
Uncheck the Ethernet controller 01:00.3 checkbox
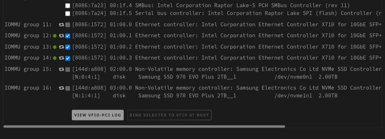click(x=67, y=58)
